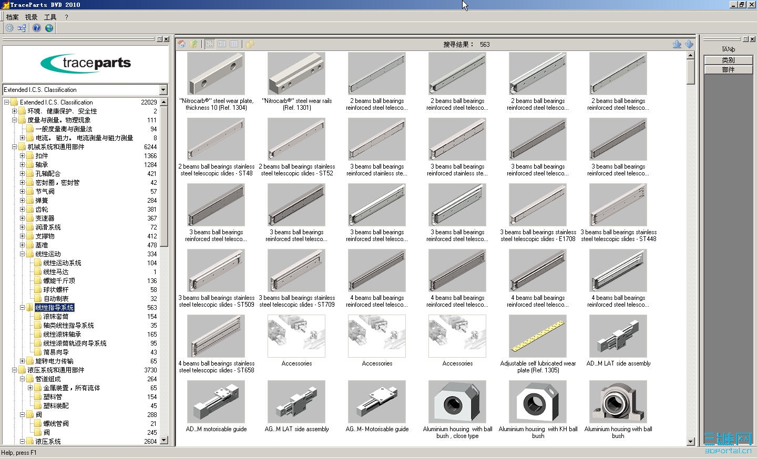Open Nitrocarb steel wear plate Ref. 1304 thumbnail
The width and height of the screenshot is (757, 459).
tap(216, 74)
